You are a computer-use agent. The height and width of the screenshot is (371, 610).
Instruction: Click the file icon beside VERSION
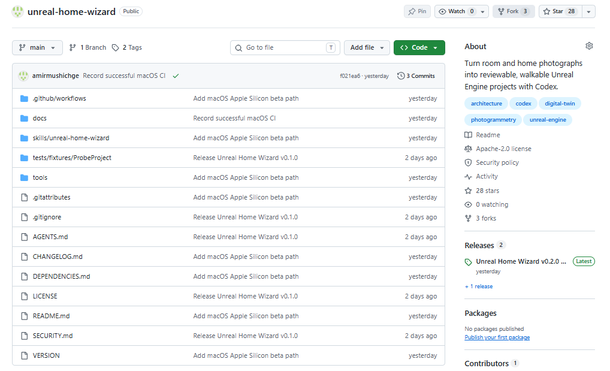25,356
